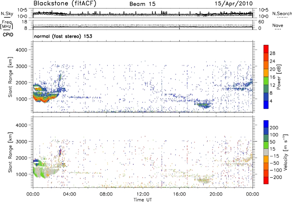Click the left '10^5' noise axis tick
The width and height of the screenshot is (292, 202).
(x=22, y=10)
